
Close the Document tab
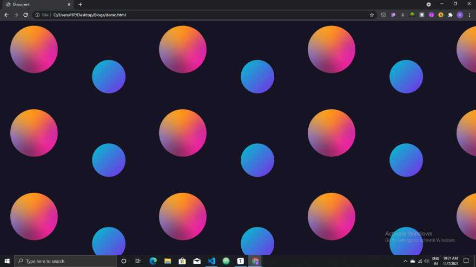69,4
